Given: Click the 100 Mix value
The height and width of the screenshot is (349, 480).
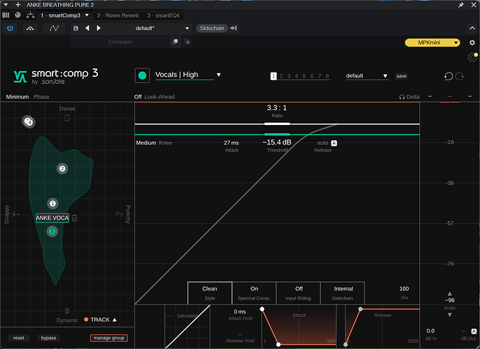Looking at the screenshot, I should pyautogui.click(x=404, y=289).
